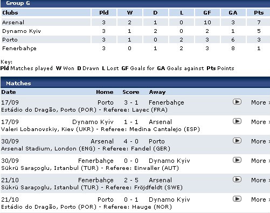Select Arsenal in the Group G standings
This screenshot has width=270, height=213.
13,22
